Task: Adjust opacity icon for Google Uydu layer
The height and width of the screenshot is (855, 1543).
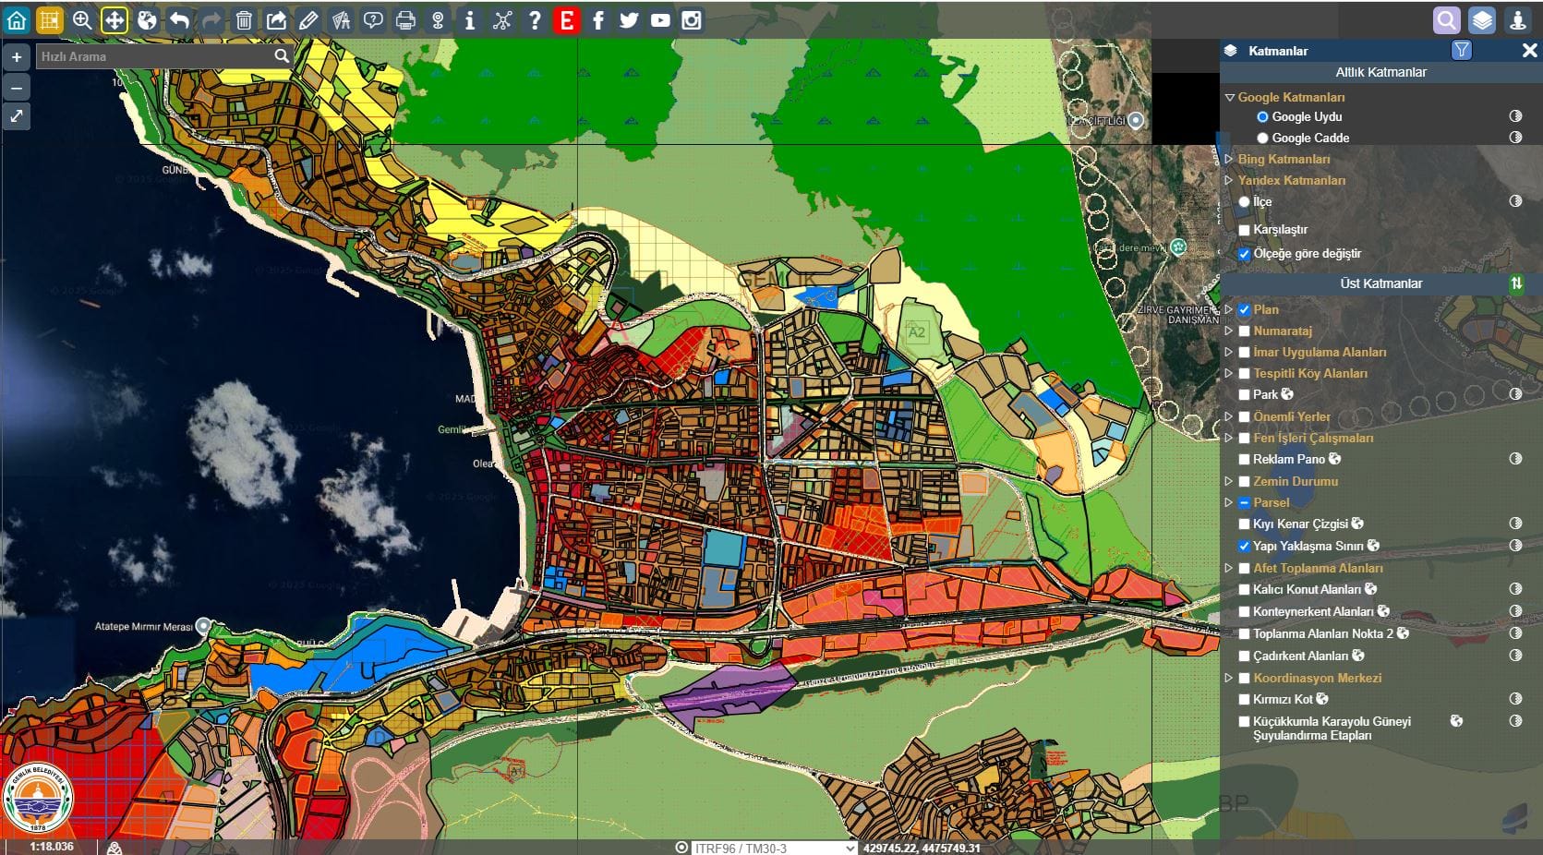Action: pos(1515,116)
